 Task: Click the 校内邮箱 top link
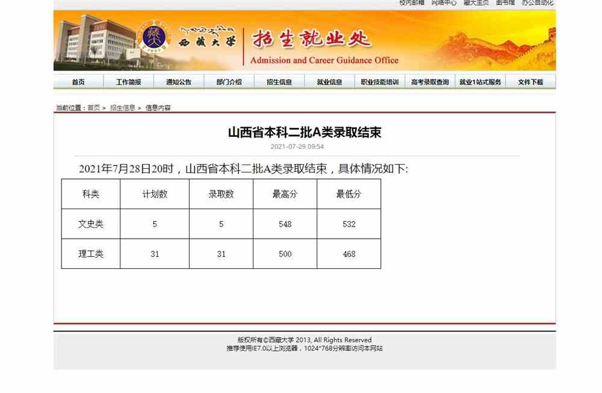click(x=412, y=2)
